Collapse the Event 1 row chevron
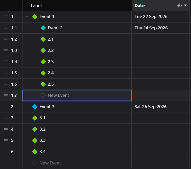This screenshot has width=191, height=169. coord(27,17)
